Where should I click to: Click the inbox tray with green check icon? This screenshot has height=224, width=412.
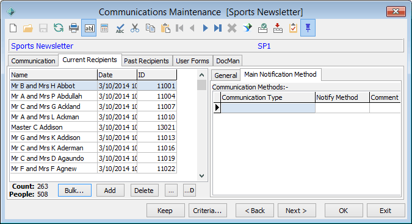click(262, 28)
